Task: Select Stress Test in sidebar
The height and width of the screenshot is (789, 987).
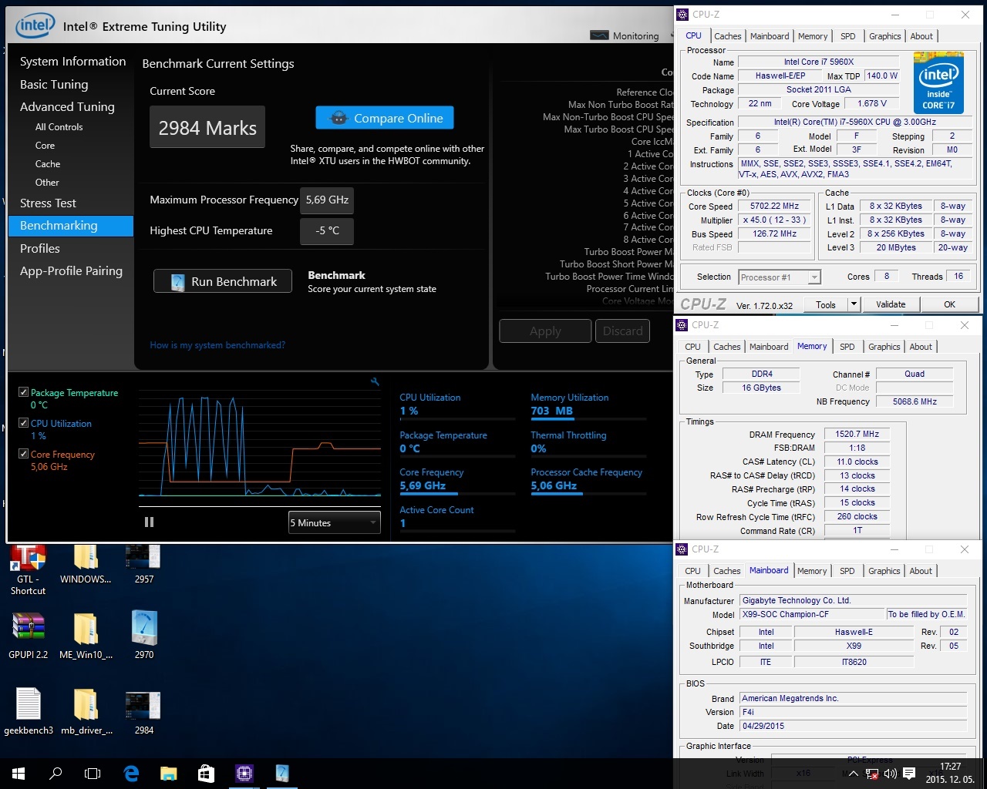Action: [48, 203]
